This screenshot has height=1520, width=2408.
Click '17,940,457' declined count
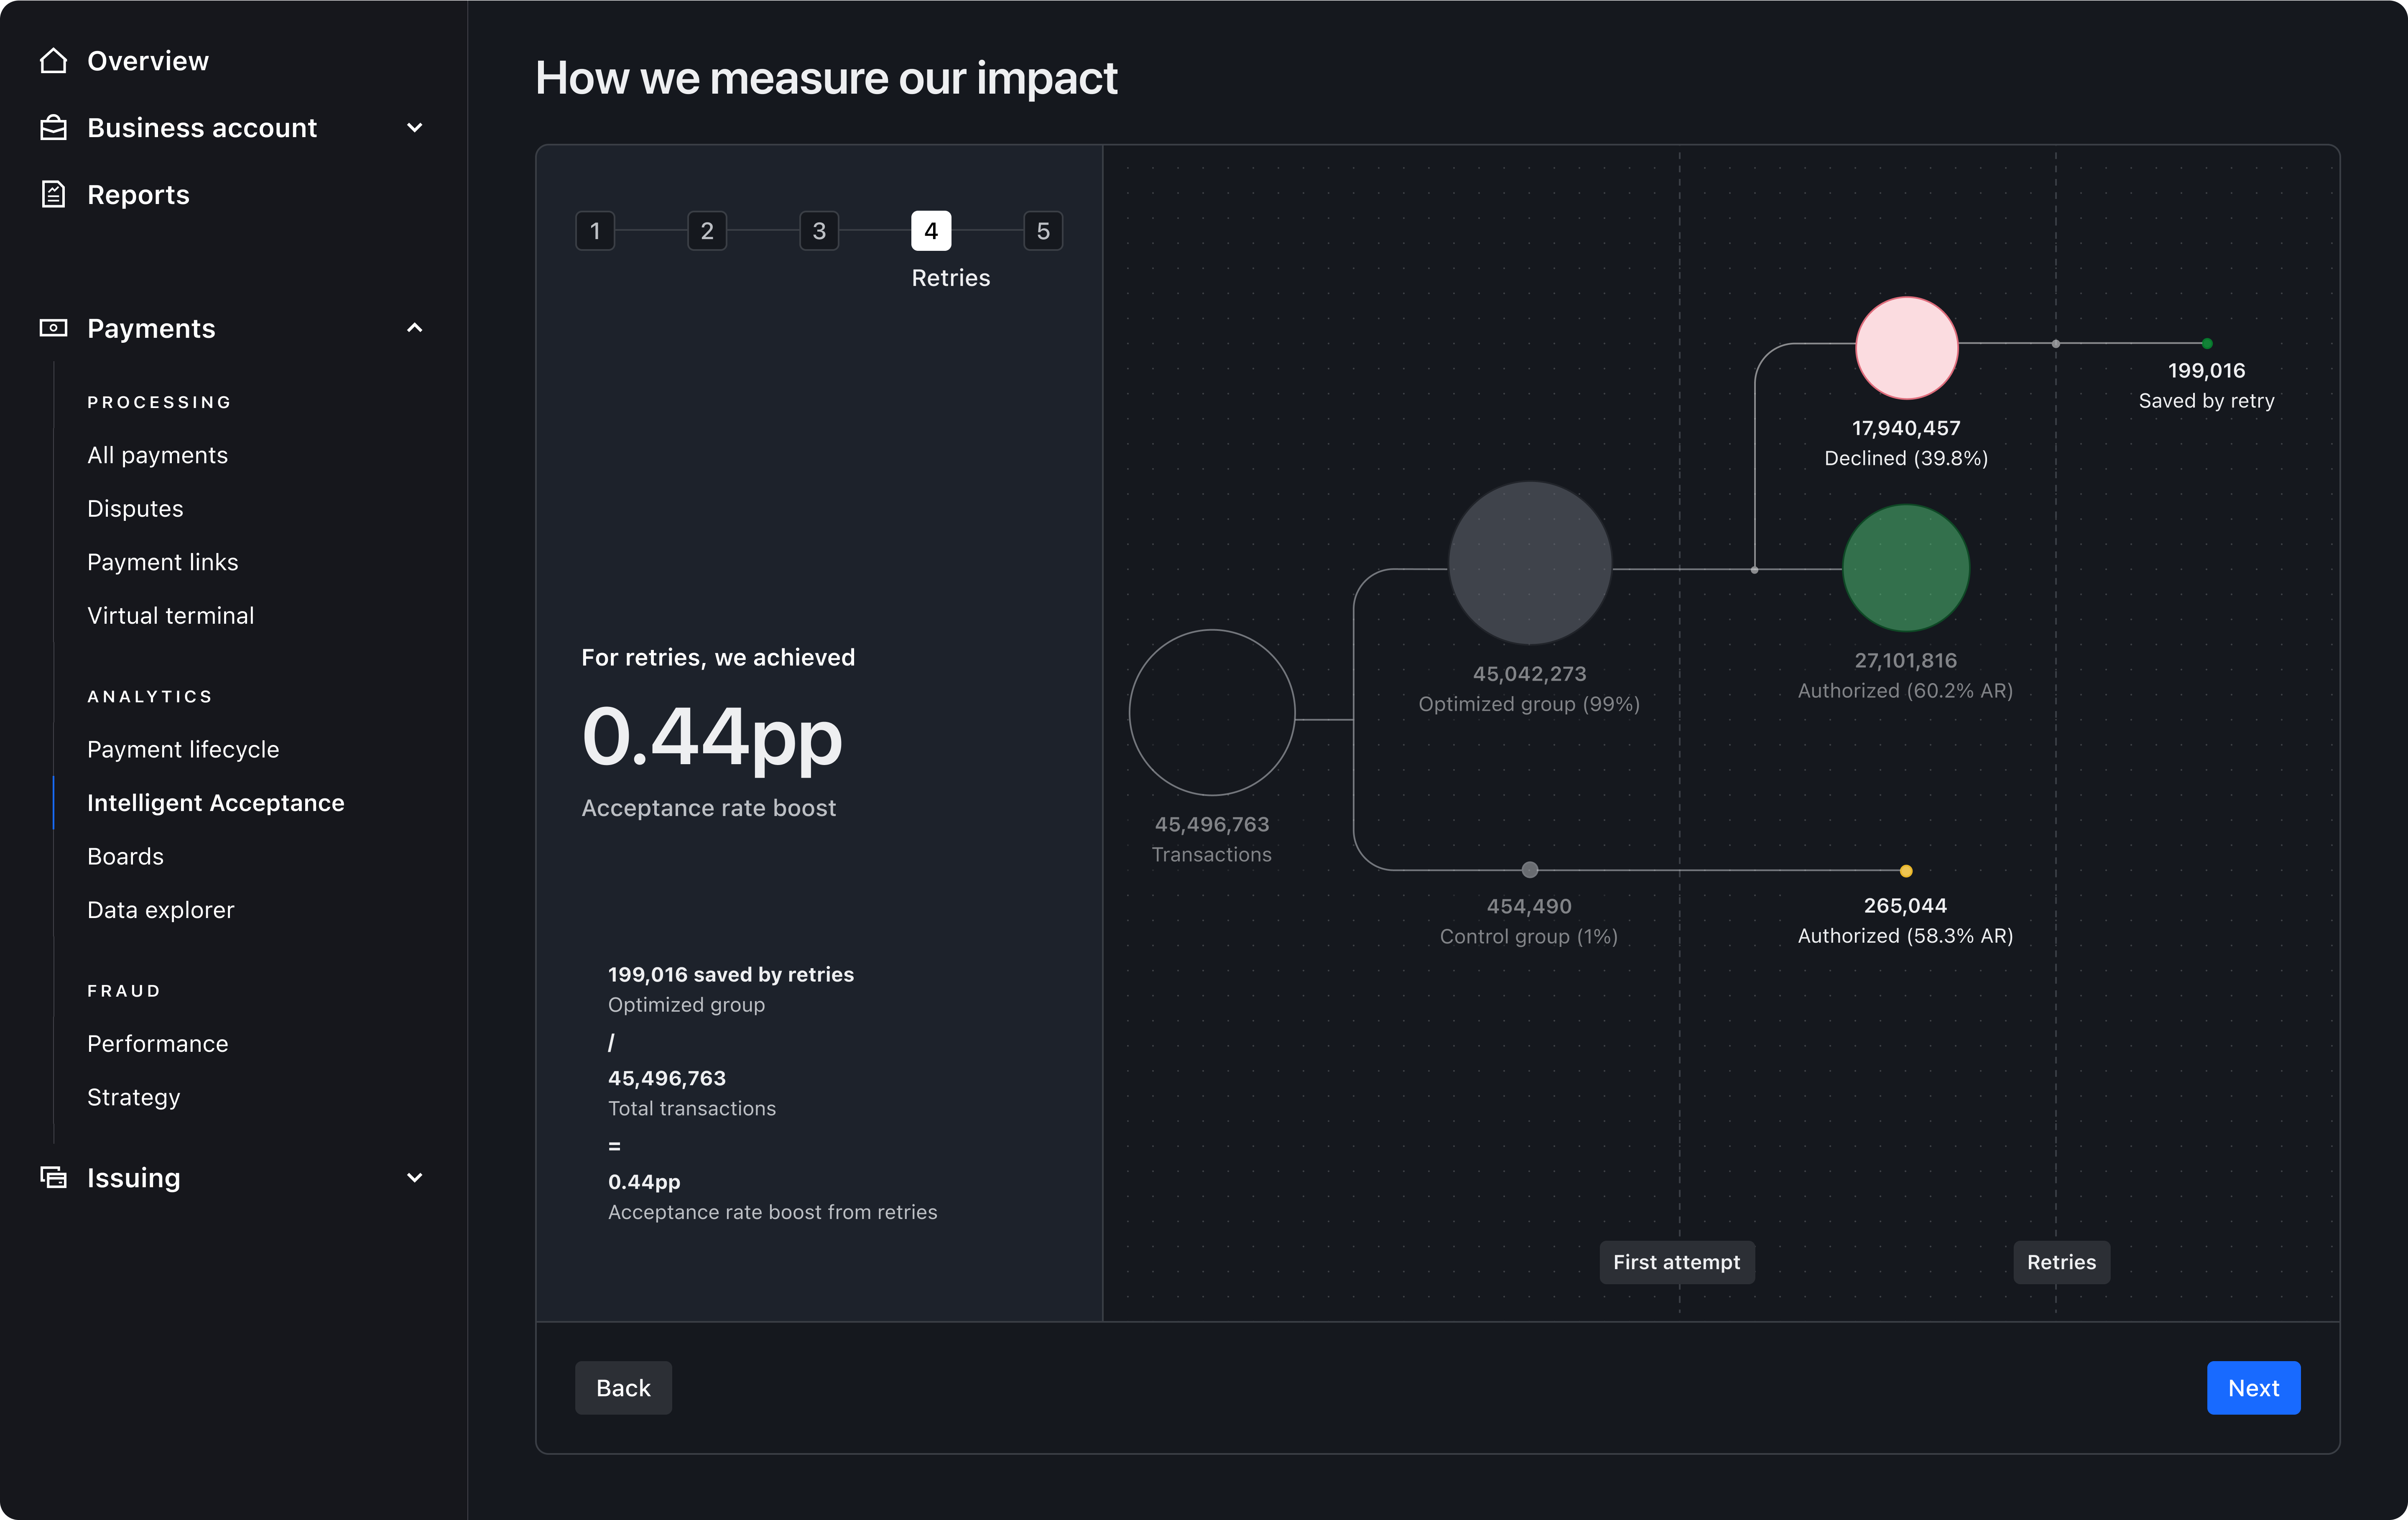point(1906,428)
